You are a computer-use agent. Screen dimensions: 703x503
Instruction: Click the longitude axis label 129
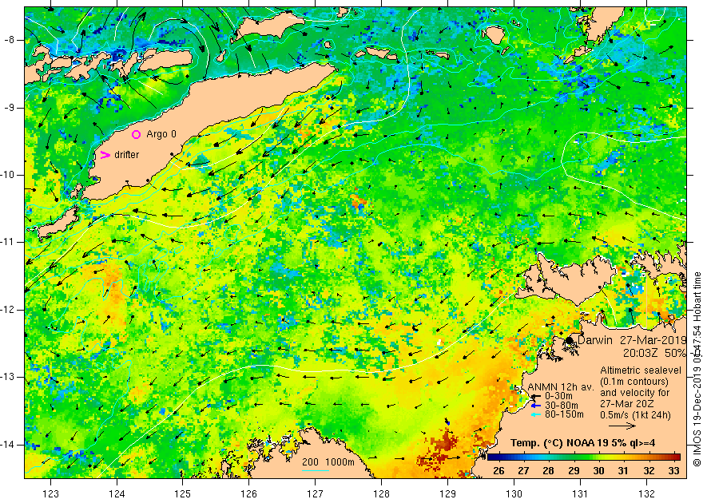click(x=448, y=494)
